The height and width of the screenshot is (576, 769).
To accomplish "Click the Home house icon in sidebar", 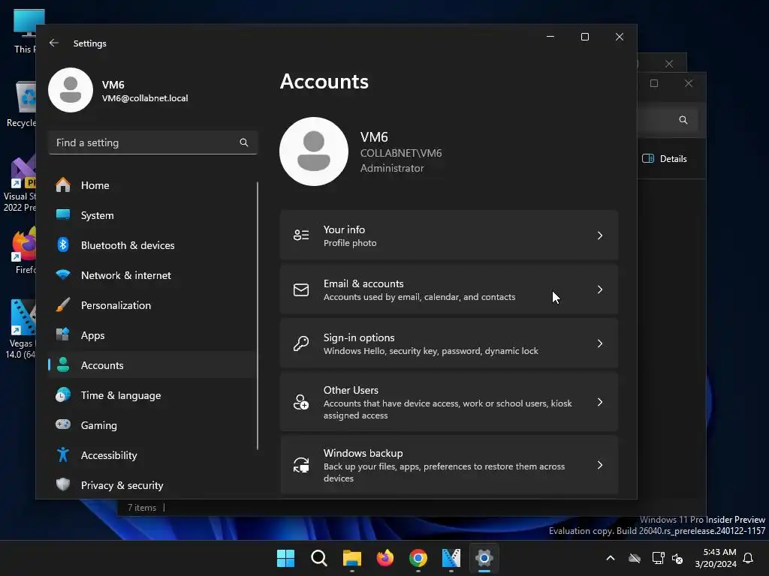I will point(63,185).
